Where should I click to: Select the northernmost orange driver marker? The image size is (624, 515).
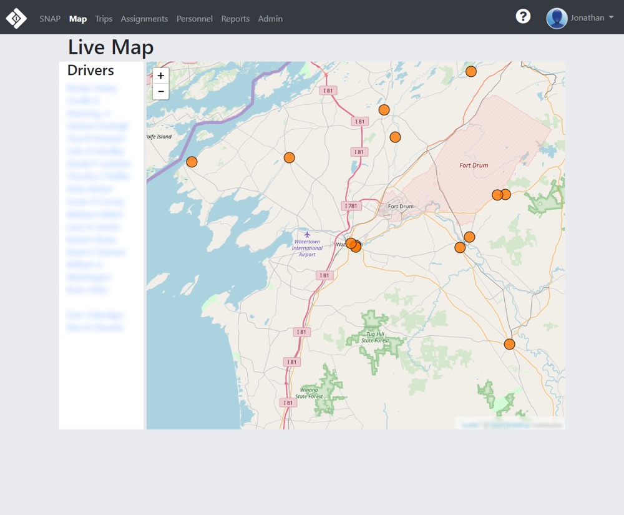click(471, 71)
